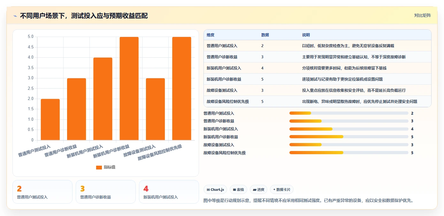Image resolution: width=444 pixels, height=216 pixels.
Task: Select the 表格 tag
Action: pyautogui.click(x=239, y=190)
